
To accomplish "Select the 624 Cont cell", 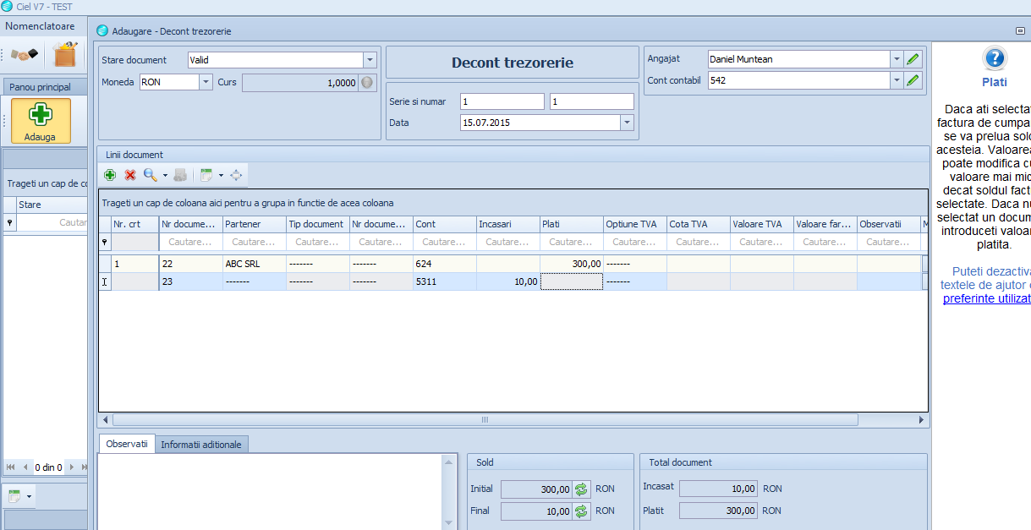I will (x=444, y=264).
